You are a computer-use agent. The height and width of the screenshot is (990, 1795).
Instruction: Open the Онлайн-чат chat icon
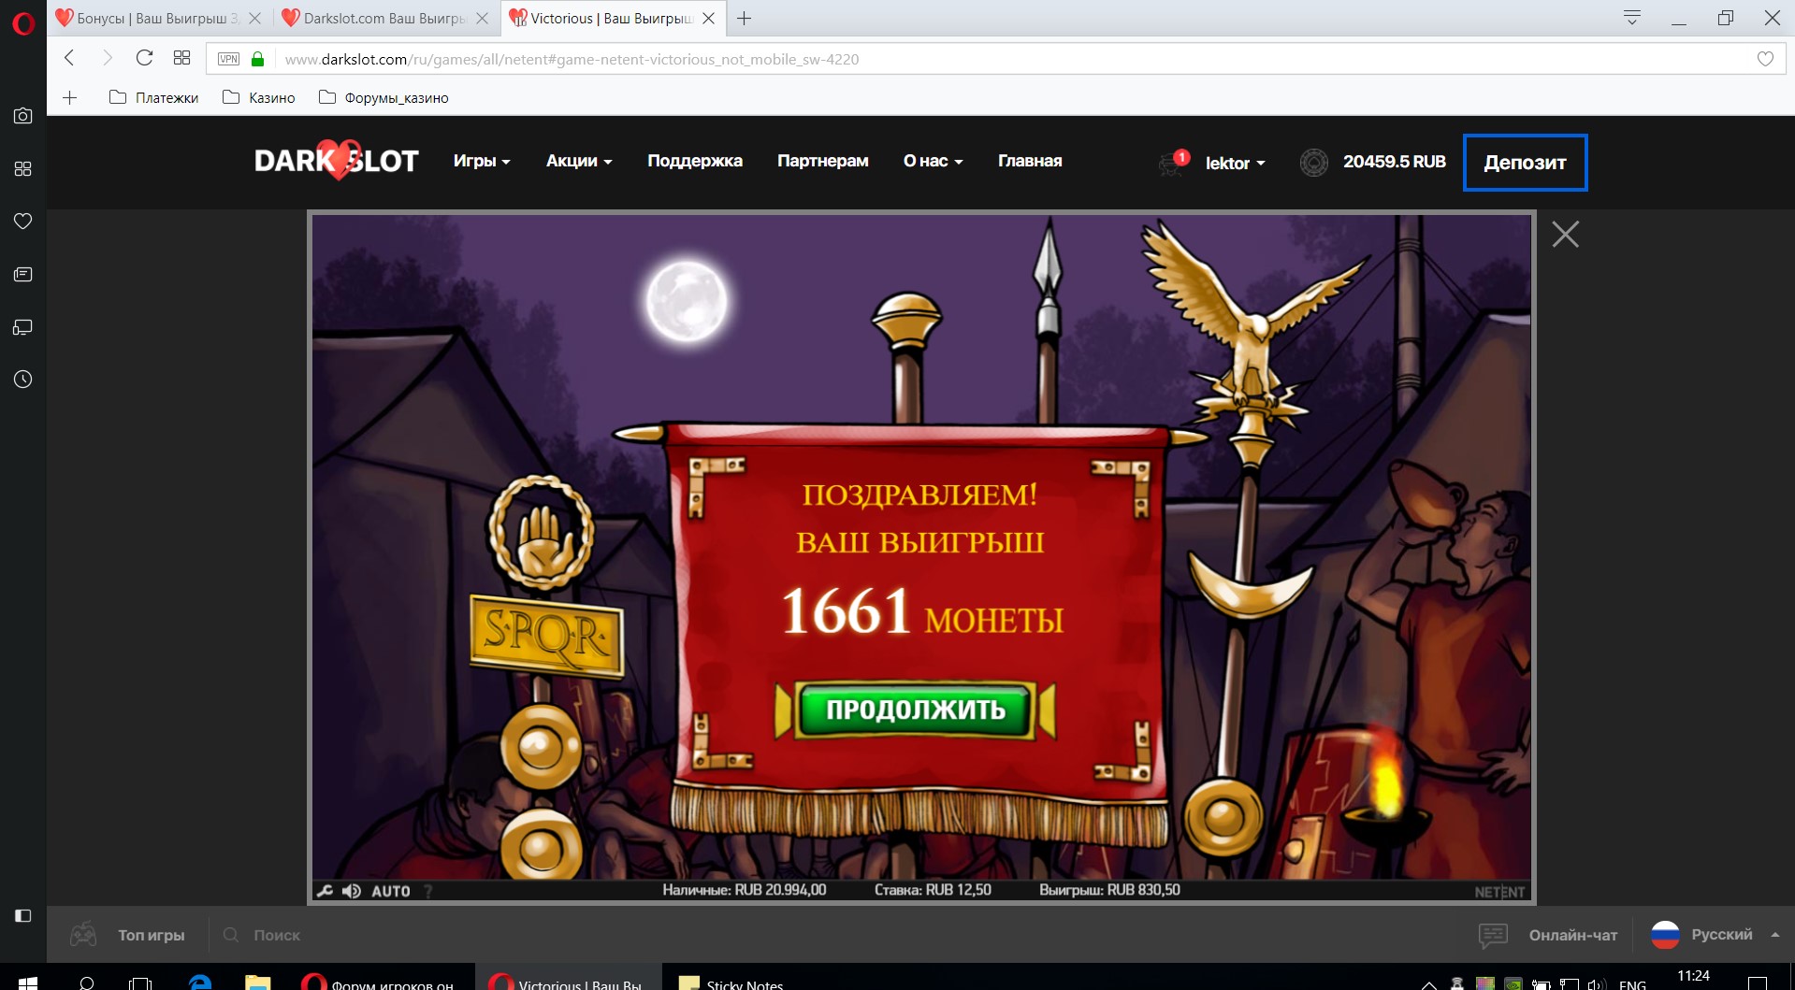pos(1493,935)
